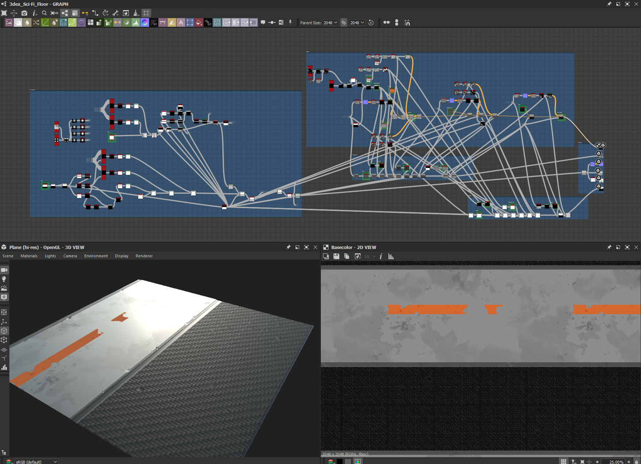Select the orange node in the graph
The width and height of the screenshot is (641, 464).
(392, 91)
